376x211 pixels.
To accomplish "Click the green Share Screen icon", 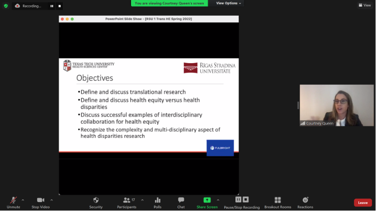I will pyautogui.click(x=207, y=200).
